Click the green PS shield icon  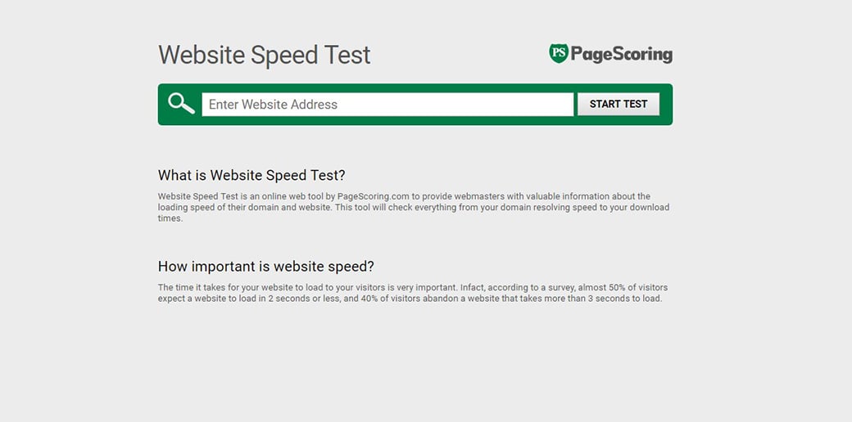pos(559,54)
